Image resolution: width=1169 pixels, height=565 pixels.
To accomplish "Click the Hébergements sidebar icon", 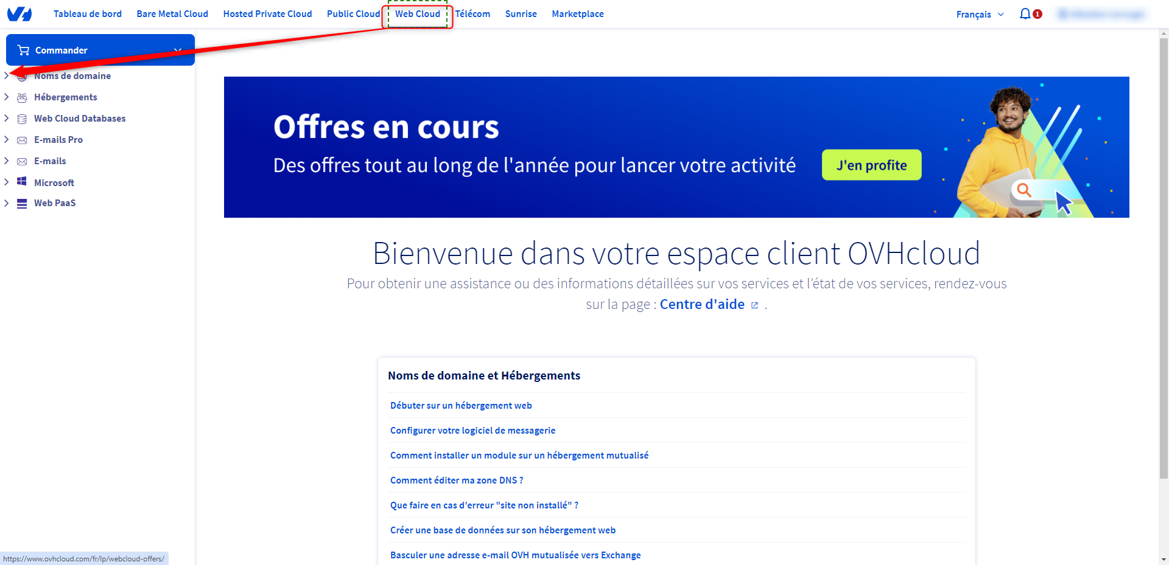I will pyautogui.click(x=22, y=97).
